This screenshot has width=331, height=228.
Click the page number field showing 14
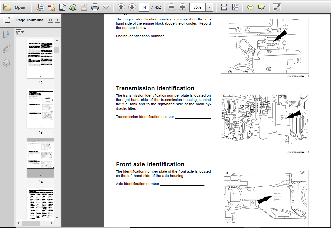point(144,7)
